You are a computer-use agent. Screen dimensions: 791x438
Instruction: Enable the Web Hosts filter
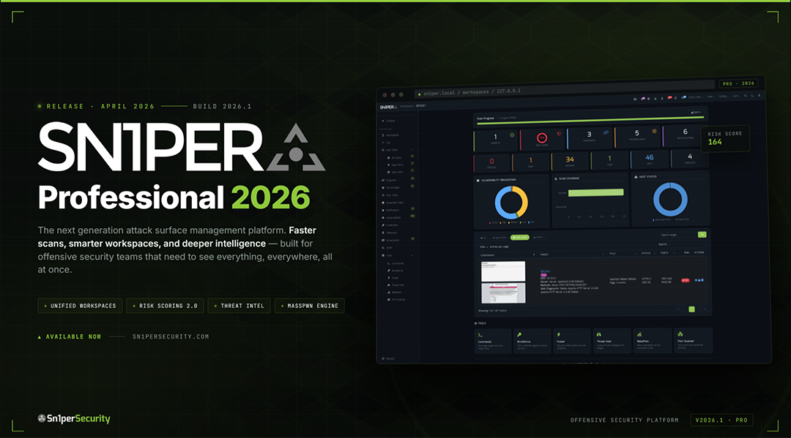[520, 237]
